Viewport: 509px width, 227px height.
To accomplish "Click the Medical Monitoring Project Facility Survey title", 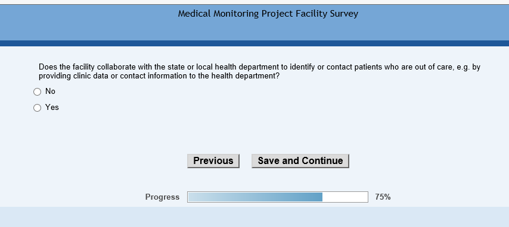I will pos(268,14).
